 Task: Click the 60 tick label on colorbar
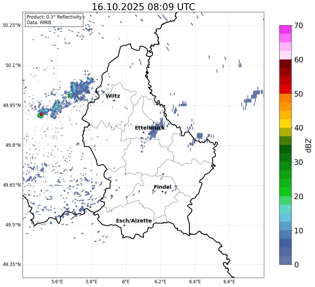tap(299, 60)
